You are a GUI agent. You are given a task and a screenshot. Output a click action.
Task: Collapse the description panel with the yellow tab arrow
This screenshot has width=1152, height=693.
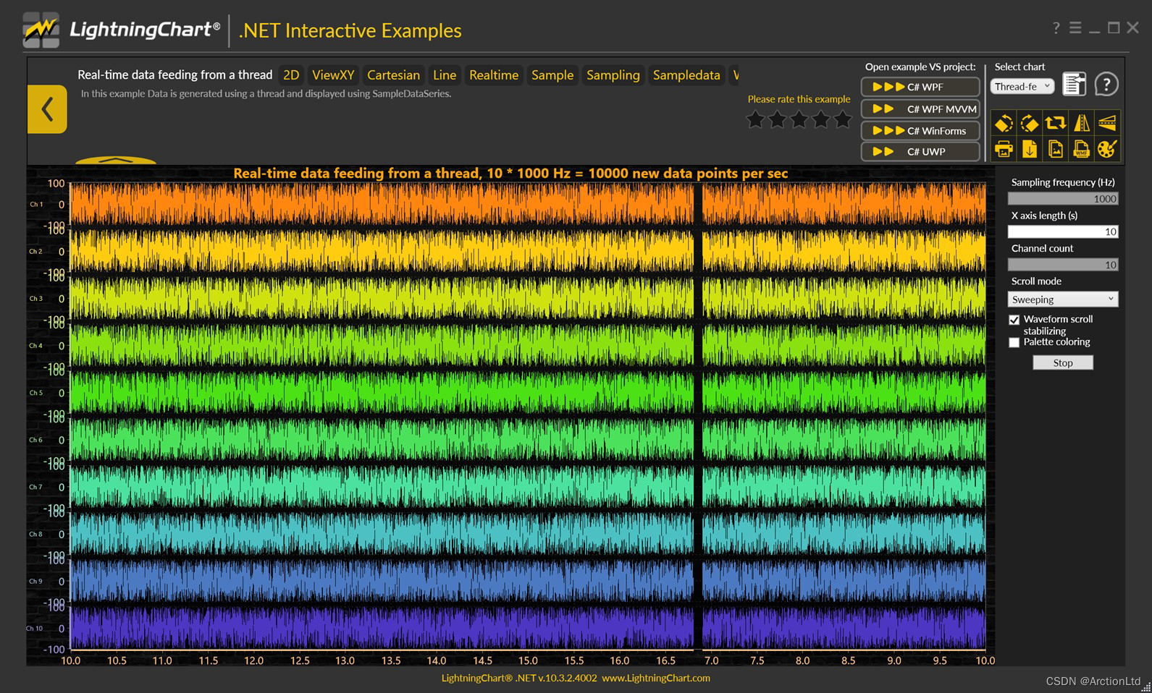(x=116, y=160)
